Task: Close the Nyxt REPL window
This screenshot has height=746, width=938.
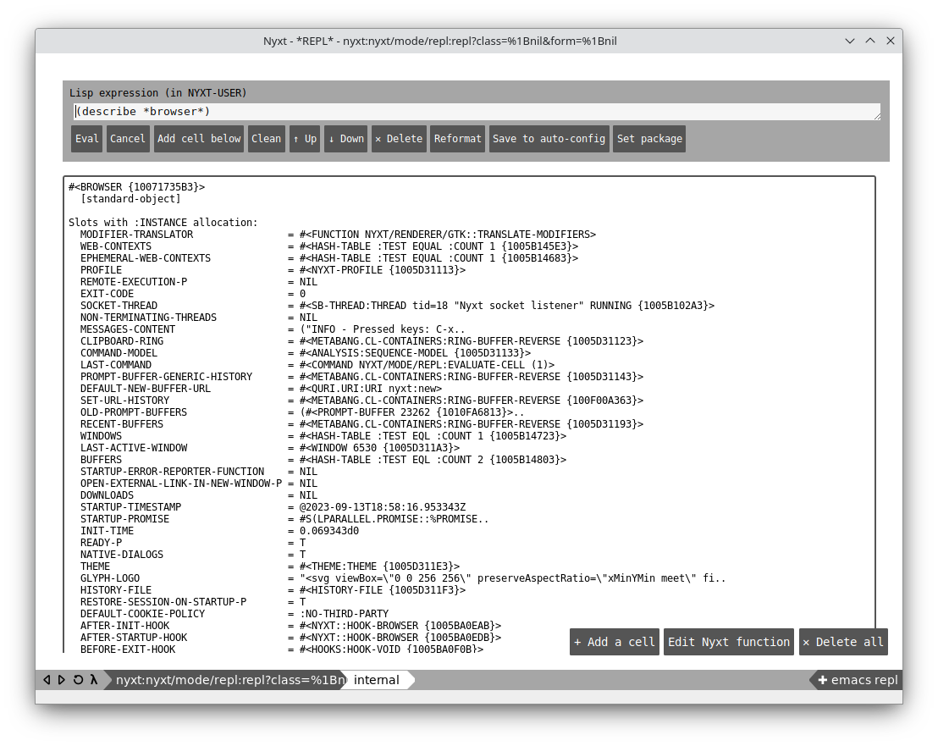Action: tap(890, 41)
